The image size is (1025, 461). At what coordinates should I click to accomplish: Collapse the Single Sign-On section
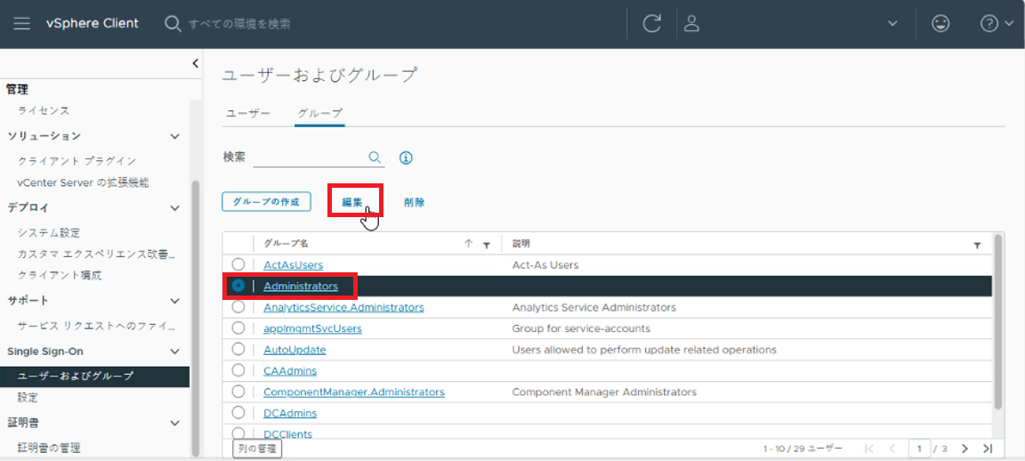[x=174, y=352]
